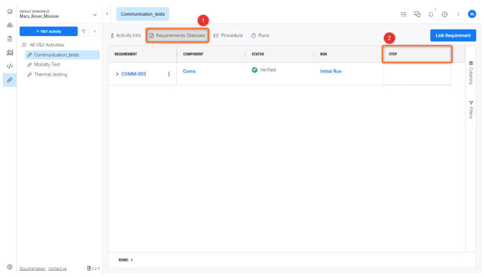Open the Contact us link
This screenshot has width=484, height=277.
58,269
